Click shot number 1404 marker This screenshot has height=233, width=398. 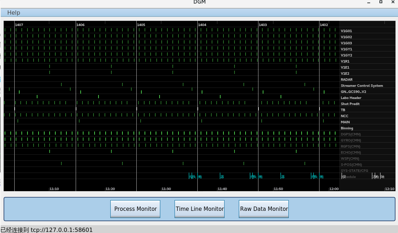point(202,25)
